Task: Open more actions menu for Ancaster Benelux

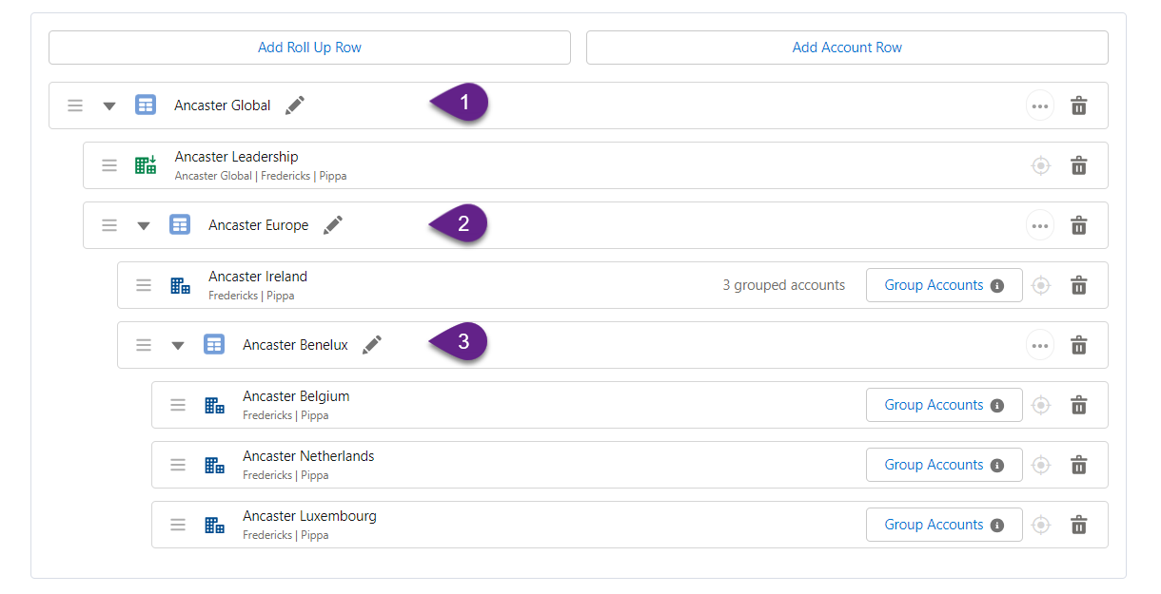Action: pos(1040,345)
